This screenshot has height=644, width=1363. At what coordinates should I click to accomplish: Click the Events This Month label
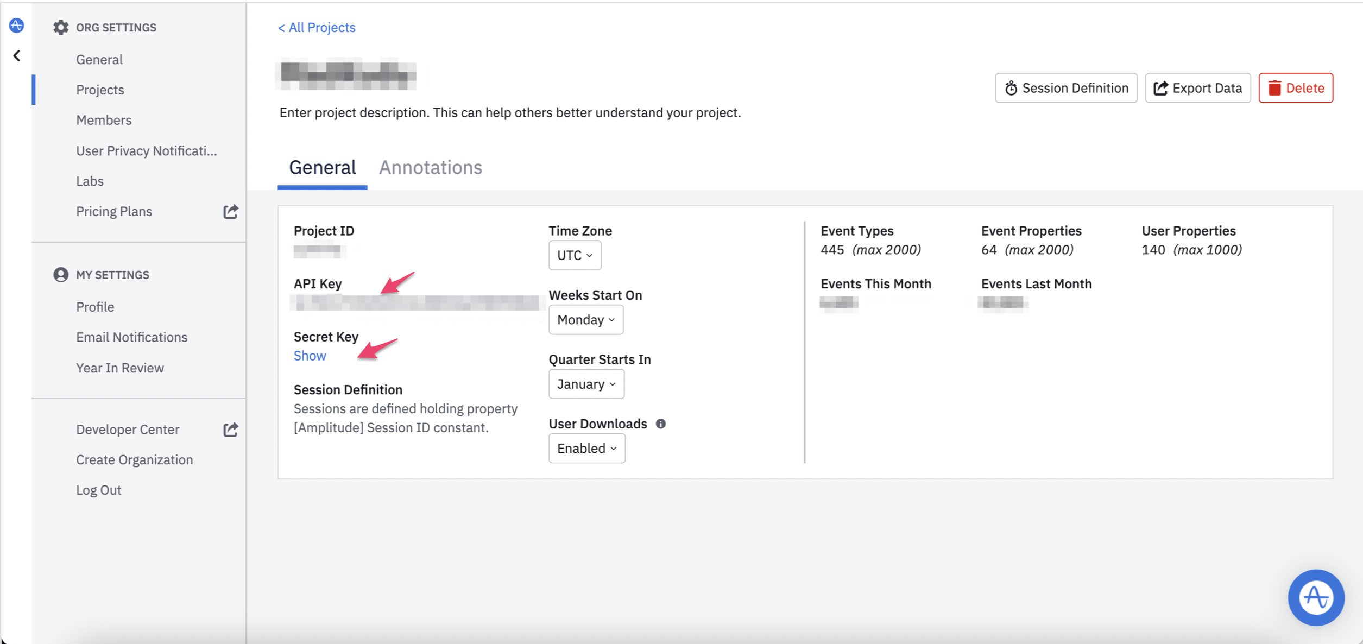(x=876, y=283)
